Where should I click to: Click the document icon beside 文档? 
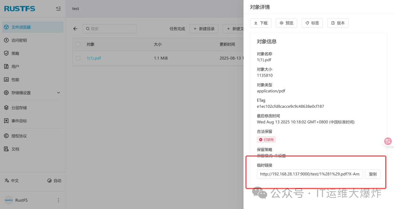point(6,149)
